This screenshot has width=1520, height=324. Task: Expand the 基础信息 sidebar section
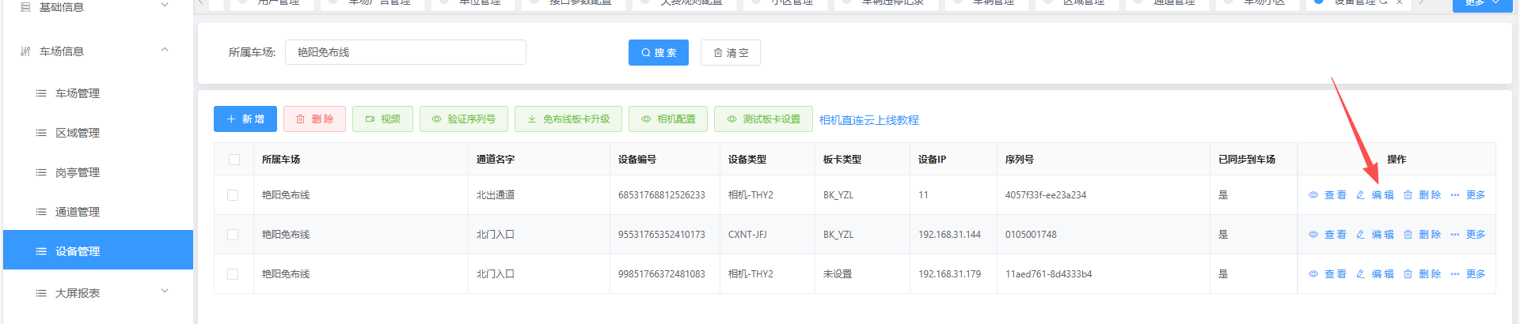pos(97,7)
